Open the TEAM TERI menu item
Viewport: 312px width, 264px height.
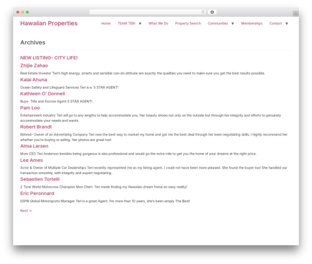point(127,24)
